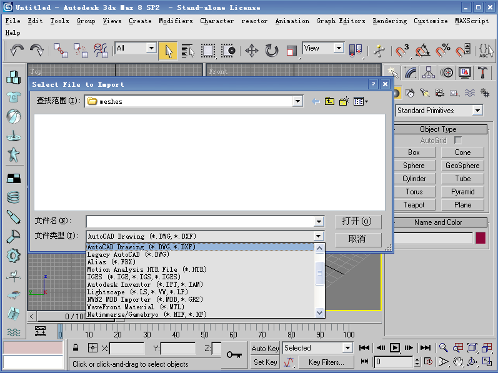Click the Undo arrow in main toolbar

pyautogui.click(x=16, y=50)
